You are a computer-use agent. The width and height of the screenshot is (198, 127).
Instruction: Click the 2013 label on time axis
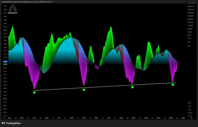point(10,118)
